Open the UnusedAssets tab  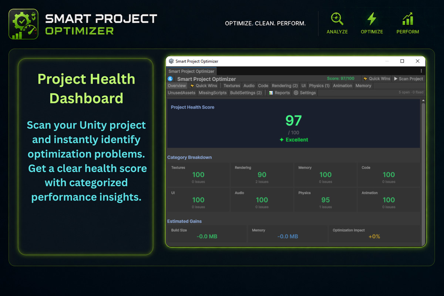click(x=181, y=93)
